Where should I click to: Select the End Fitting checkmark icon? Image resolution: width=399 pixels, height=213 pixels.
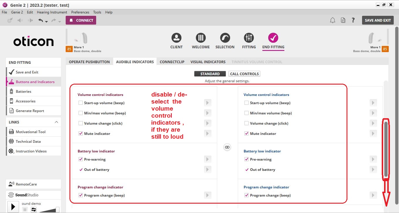(x=273, y=38)
